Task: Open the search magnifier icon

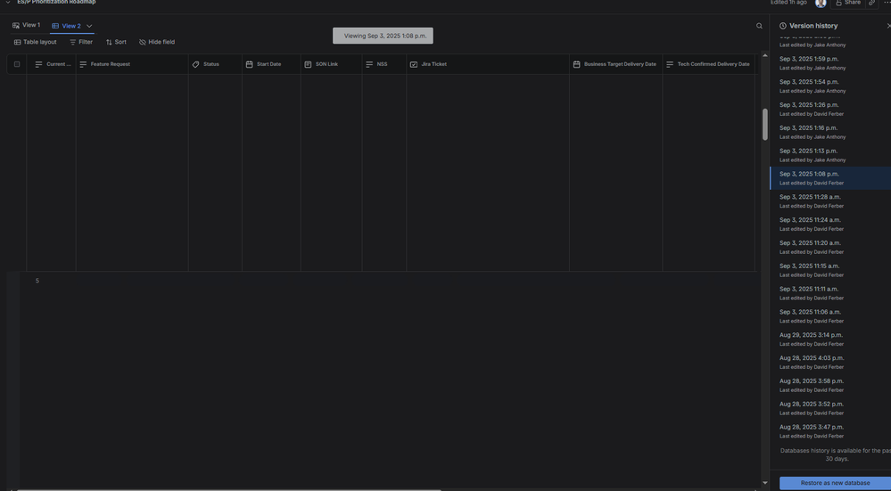Action: click(x=759, y=26)
